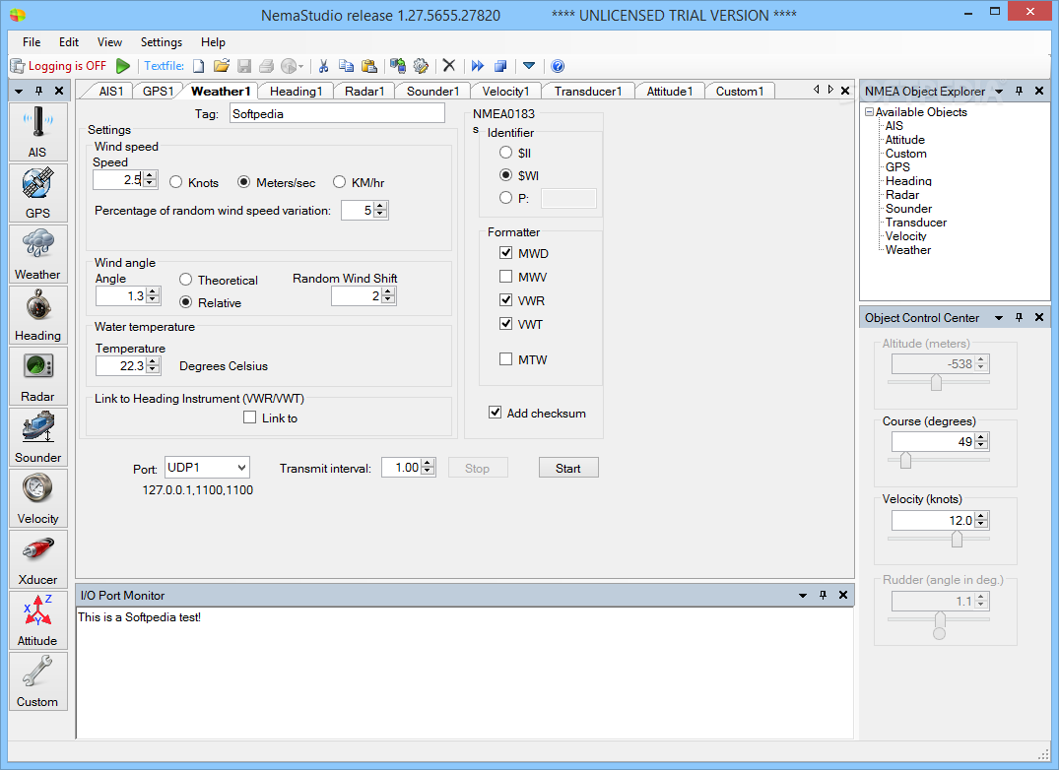1059x770 pixels.
Task: Cut the selection with the scissors icon
Action: (323, 66)
